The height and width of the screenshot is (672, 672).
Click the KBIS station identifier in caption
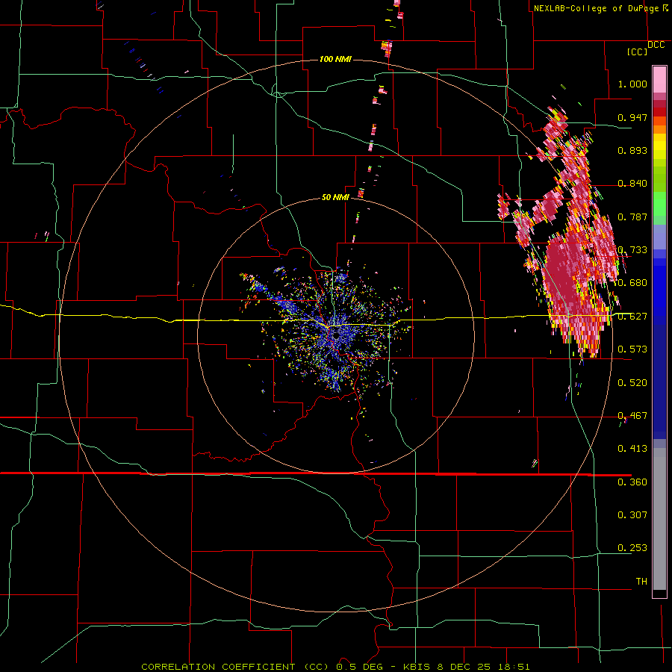(417, 667)
